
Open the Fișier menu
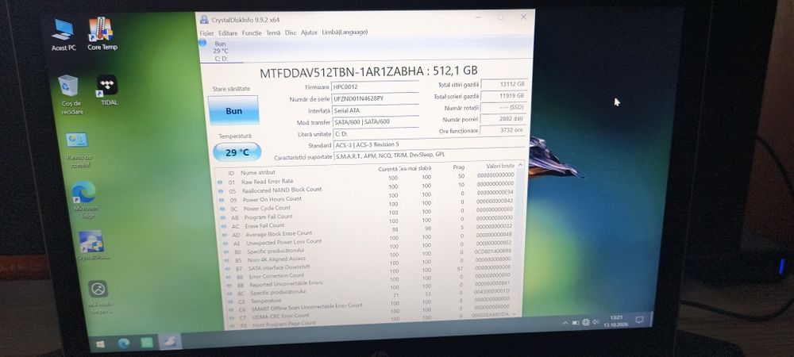pyautogui.click(x=206, y=33)
